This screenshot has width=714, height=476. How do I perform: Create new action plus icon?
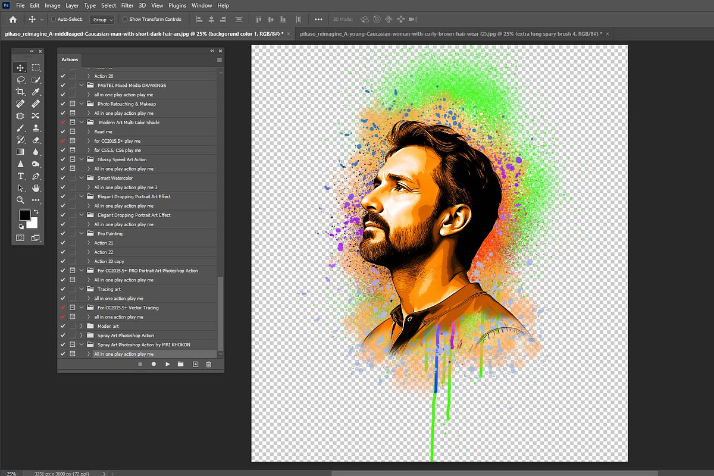pos(195,364)
